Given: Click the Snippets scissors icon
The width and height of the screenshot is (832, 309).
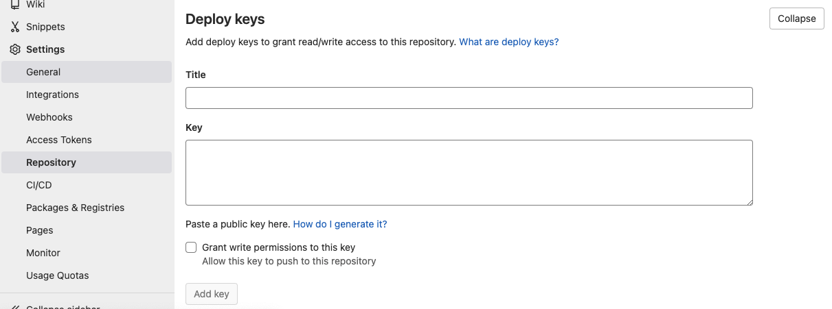Looking at the screenshot, I should point(15,27).
